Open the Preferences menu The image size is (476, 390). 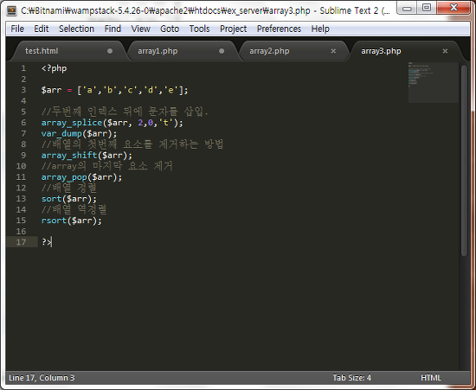click(279, 29)
